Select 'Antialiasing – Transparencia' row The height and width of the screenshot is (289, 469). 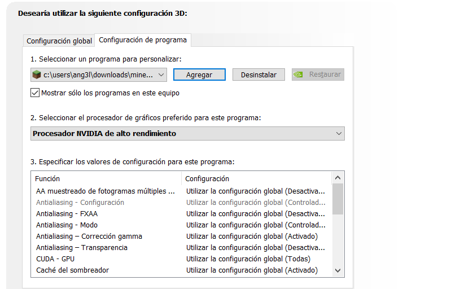tap(181, 248)
